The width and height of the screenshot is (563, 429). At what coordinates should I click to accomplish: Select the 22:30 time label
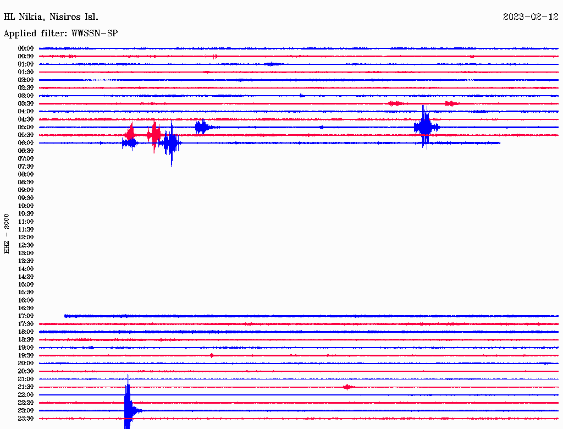(26, 403)
